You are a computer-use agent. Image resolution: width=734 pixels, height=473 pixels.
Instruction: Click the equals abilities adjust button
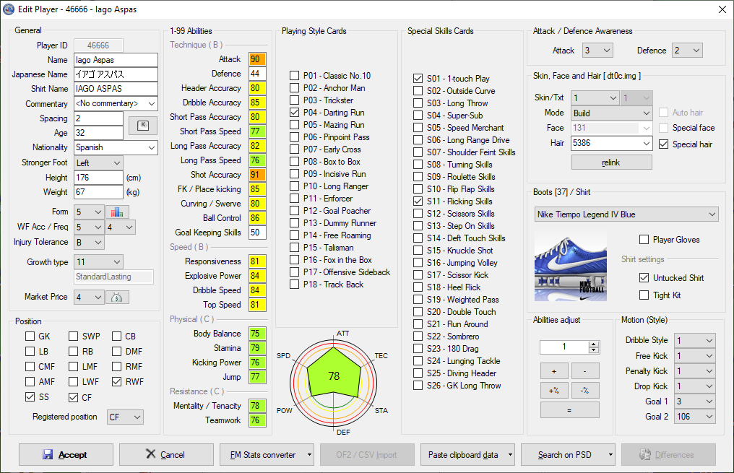click(570, 410)
